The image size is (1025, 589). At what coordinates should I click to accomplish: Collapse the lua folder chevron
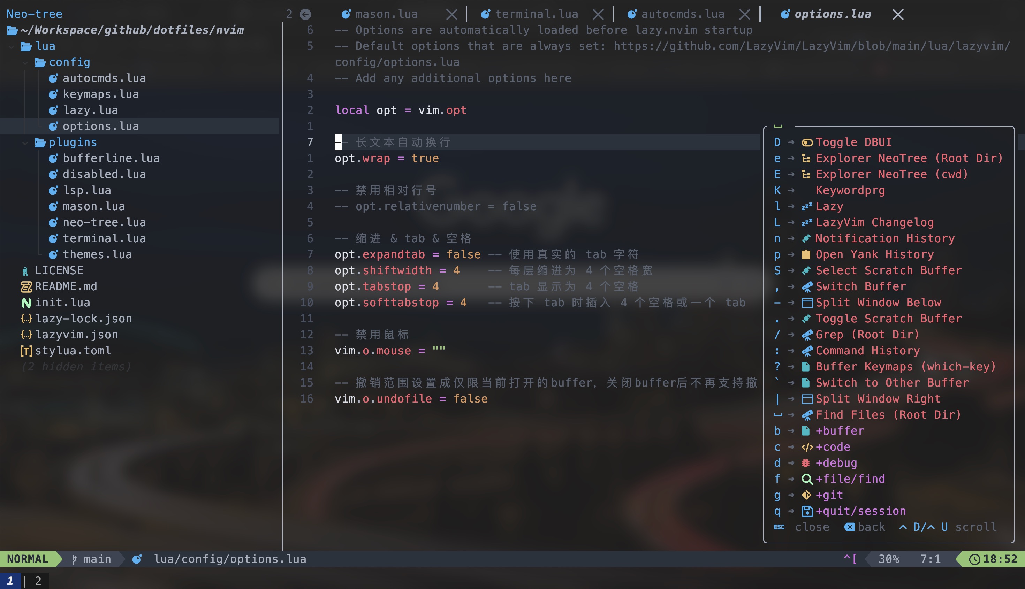click(x=11, y=46)
